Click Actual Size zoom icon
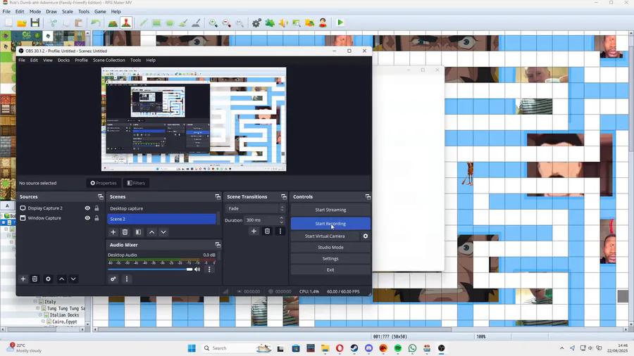 point(240,23)
